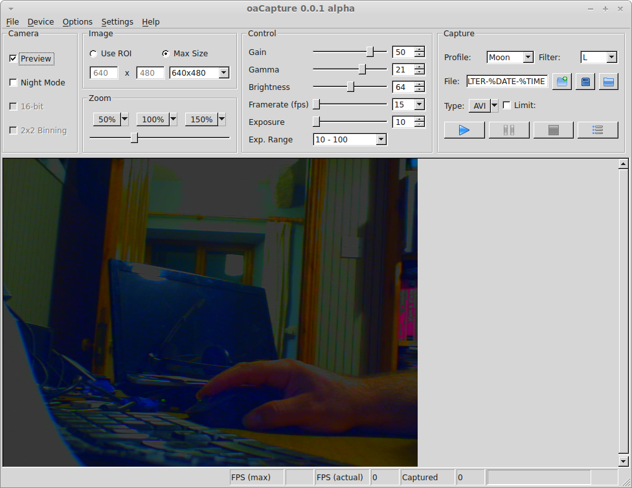Open the 640x480 resolution dropdown
Viewport: 632px width, 488px height.
pos(199,73)
